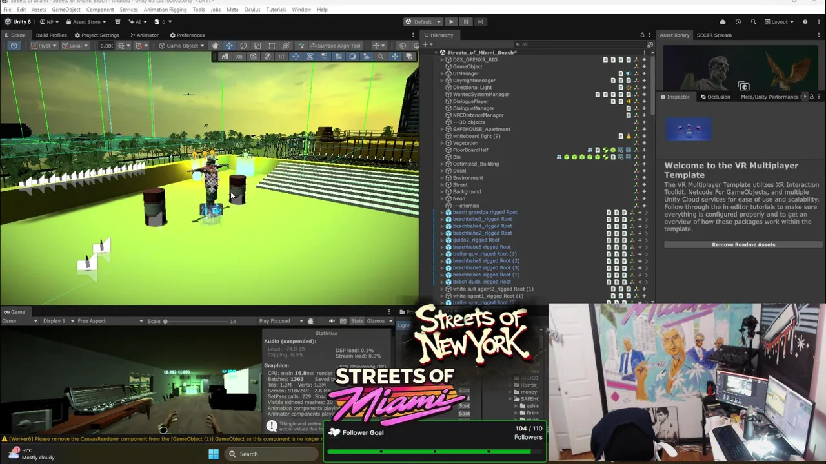Expand the SAFEHOUSE_Apartment hierarchy item

[443, 130]
